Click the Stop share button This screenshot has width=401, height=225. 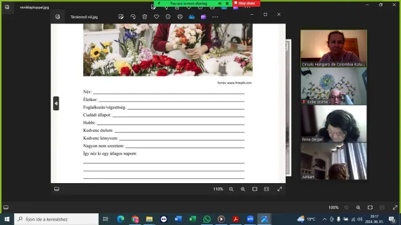click(x=246, y=3)
